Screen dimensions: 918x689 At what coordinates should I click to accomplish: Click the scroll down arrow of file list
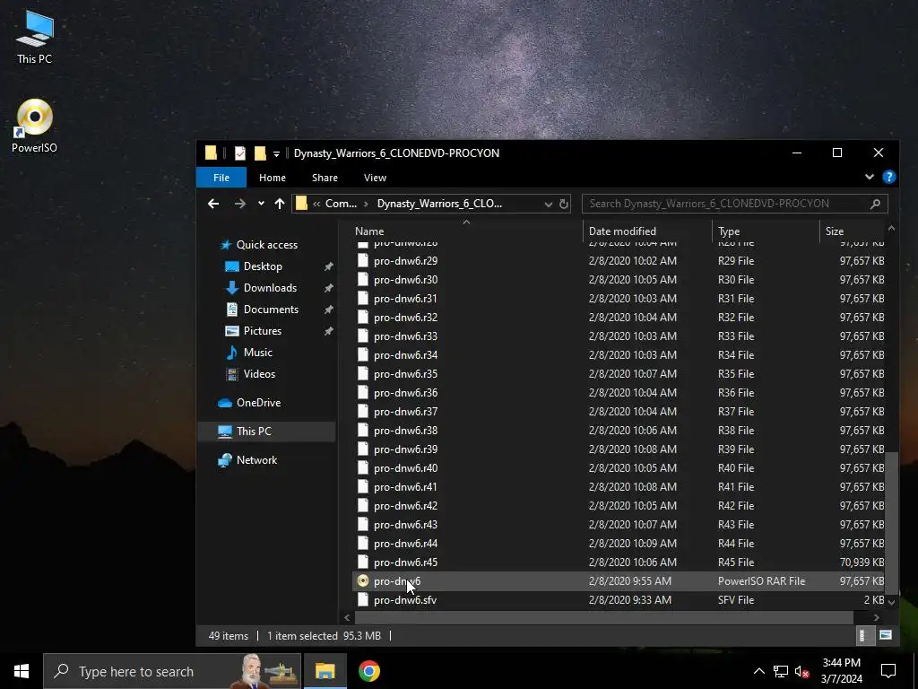891,602
